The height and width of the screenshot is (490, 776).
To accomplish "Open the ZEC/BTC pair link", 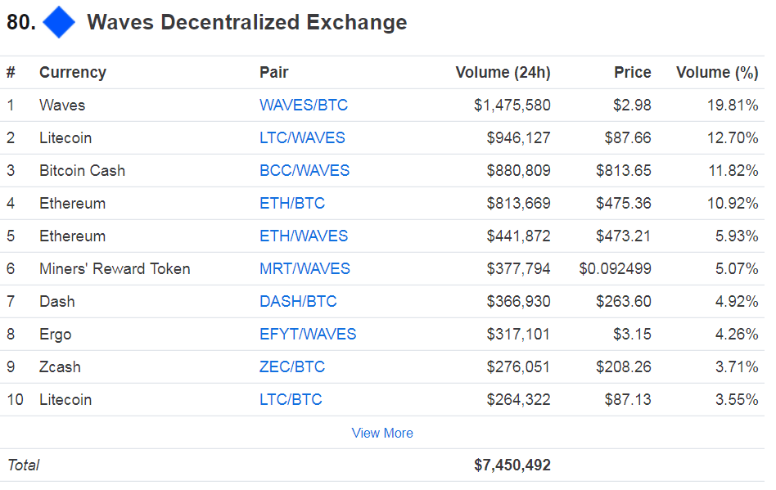I will pyautogui.click(x=292, y=366).
